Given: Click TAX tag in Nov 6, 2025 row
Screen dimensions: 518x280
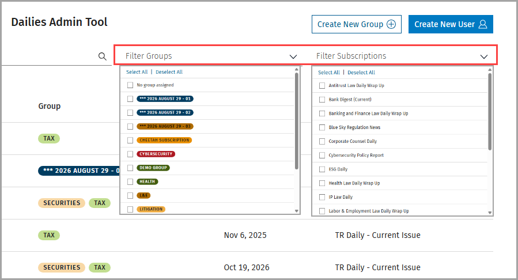Looking at the screenshot, I should point(49,235).
